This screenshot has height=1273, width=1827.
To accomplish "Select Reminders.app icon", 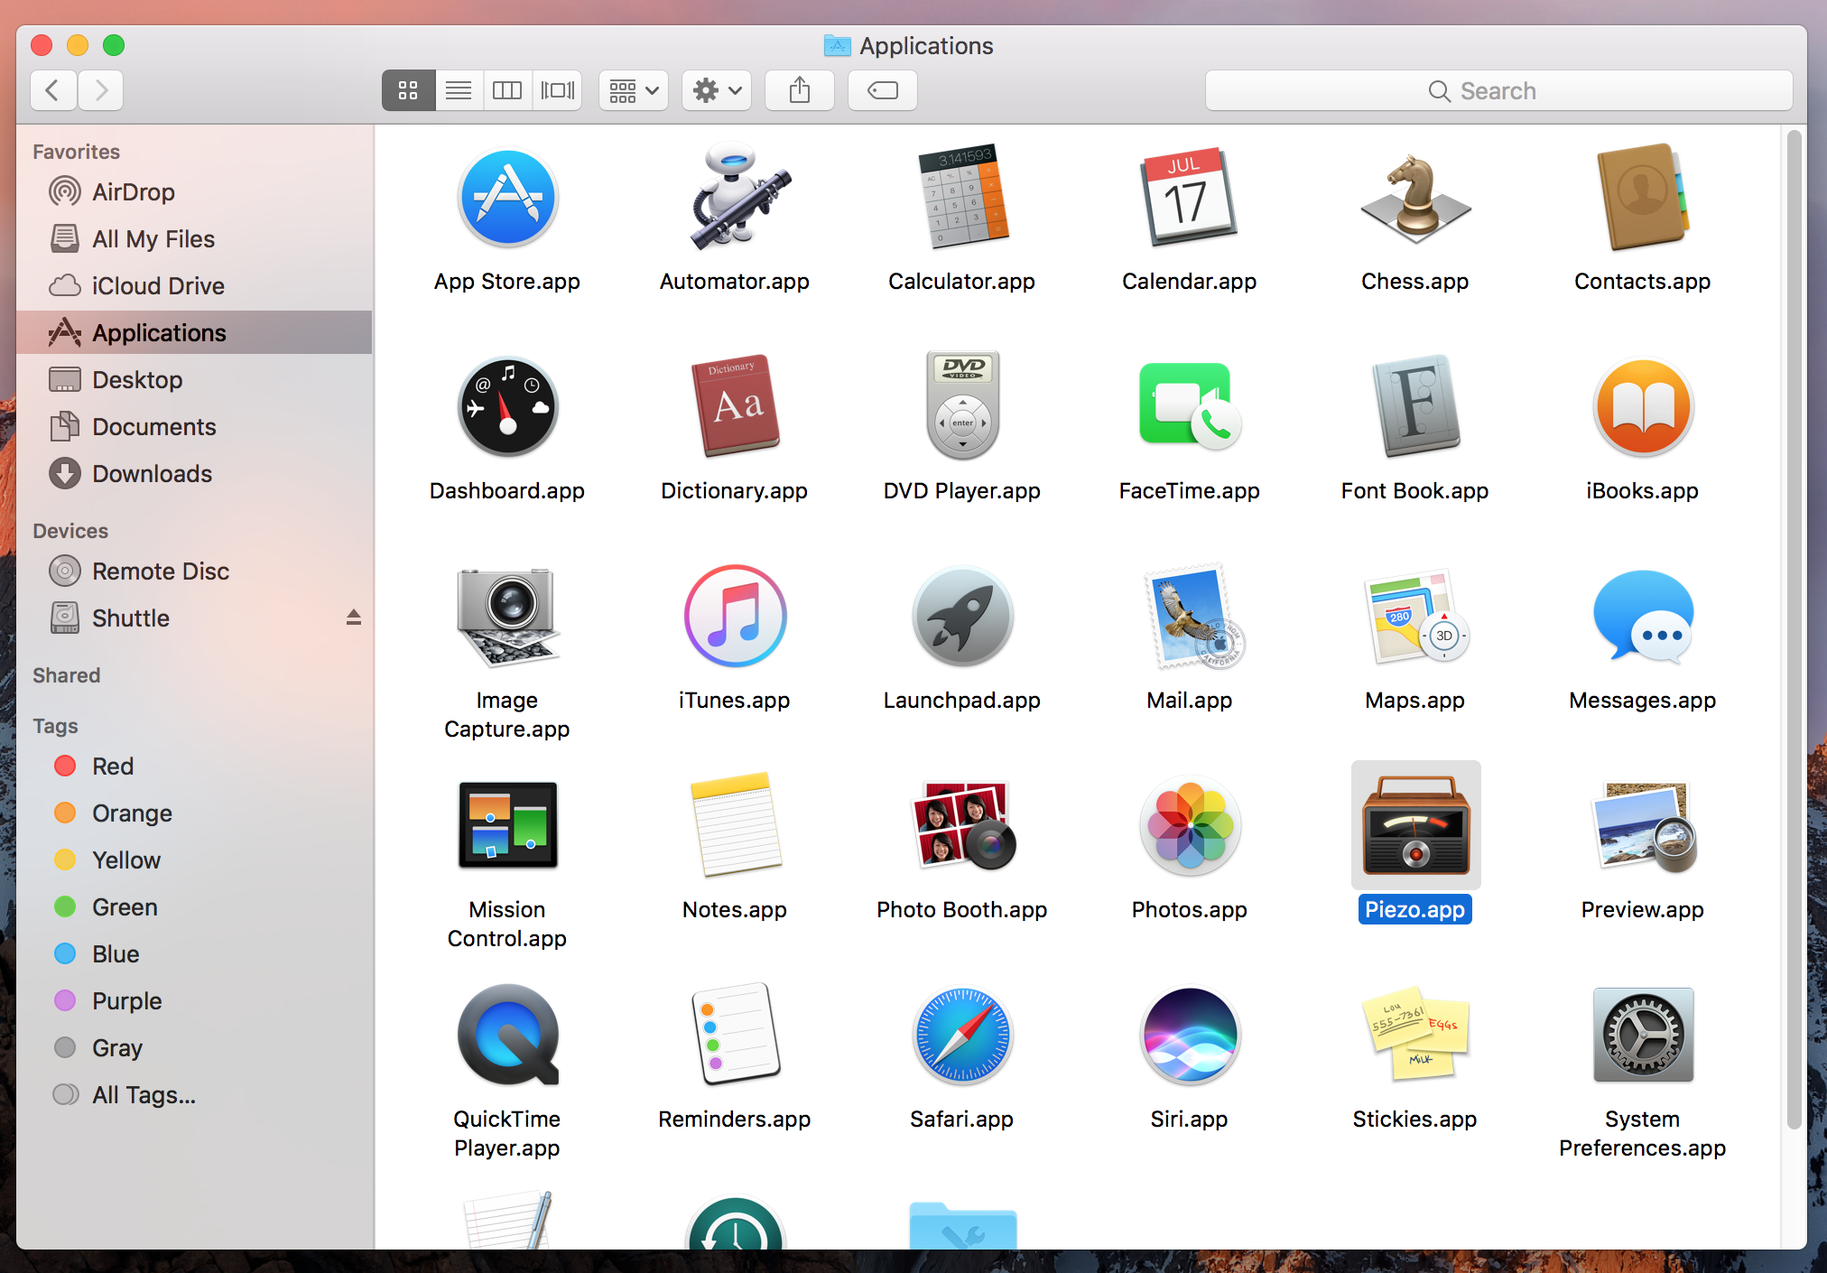I will 735,1035.
